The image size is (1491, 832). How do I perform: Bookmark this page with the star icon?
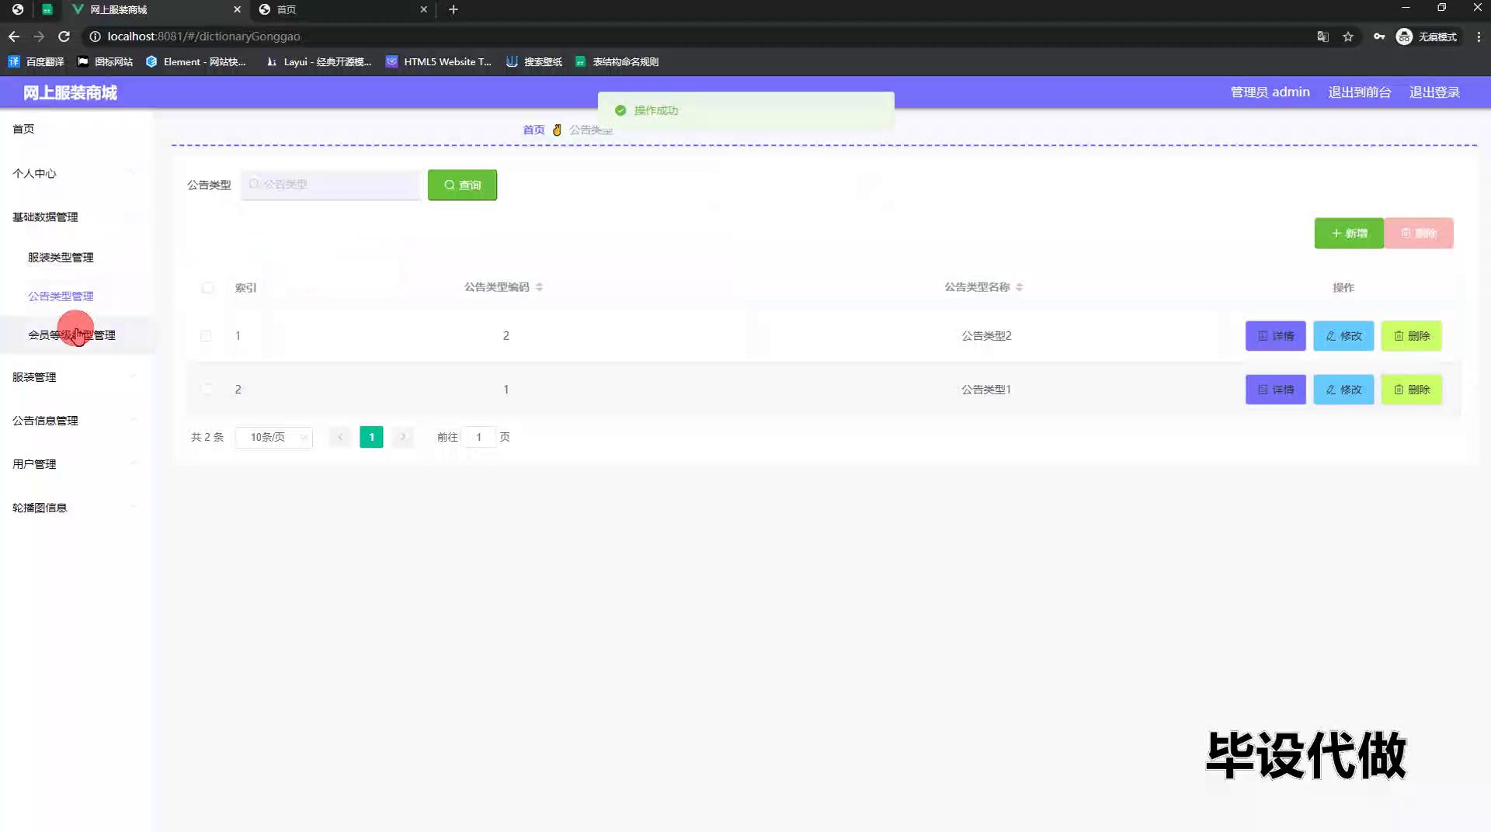[x=1348, y=36]
